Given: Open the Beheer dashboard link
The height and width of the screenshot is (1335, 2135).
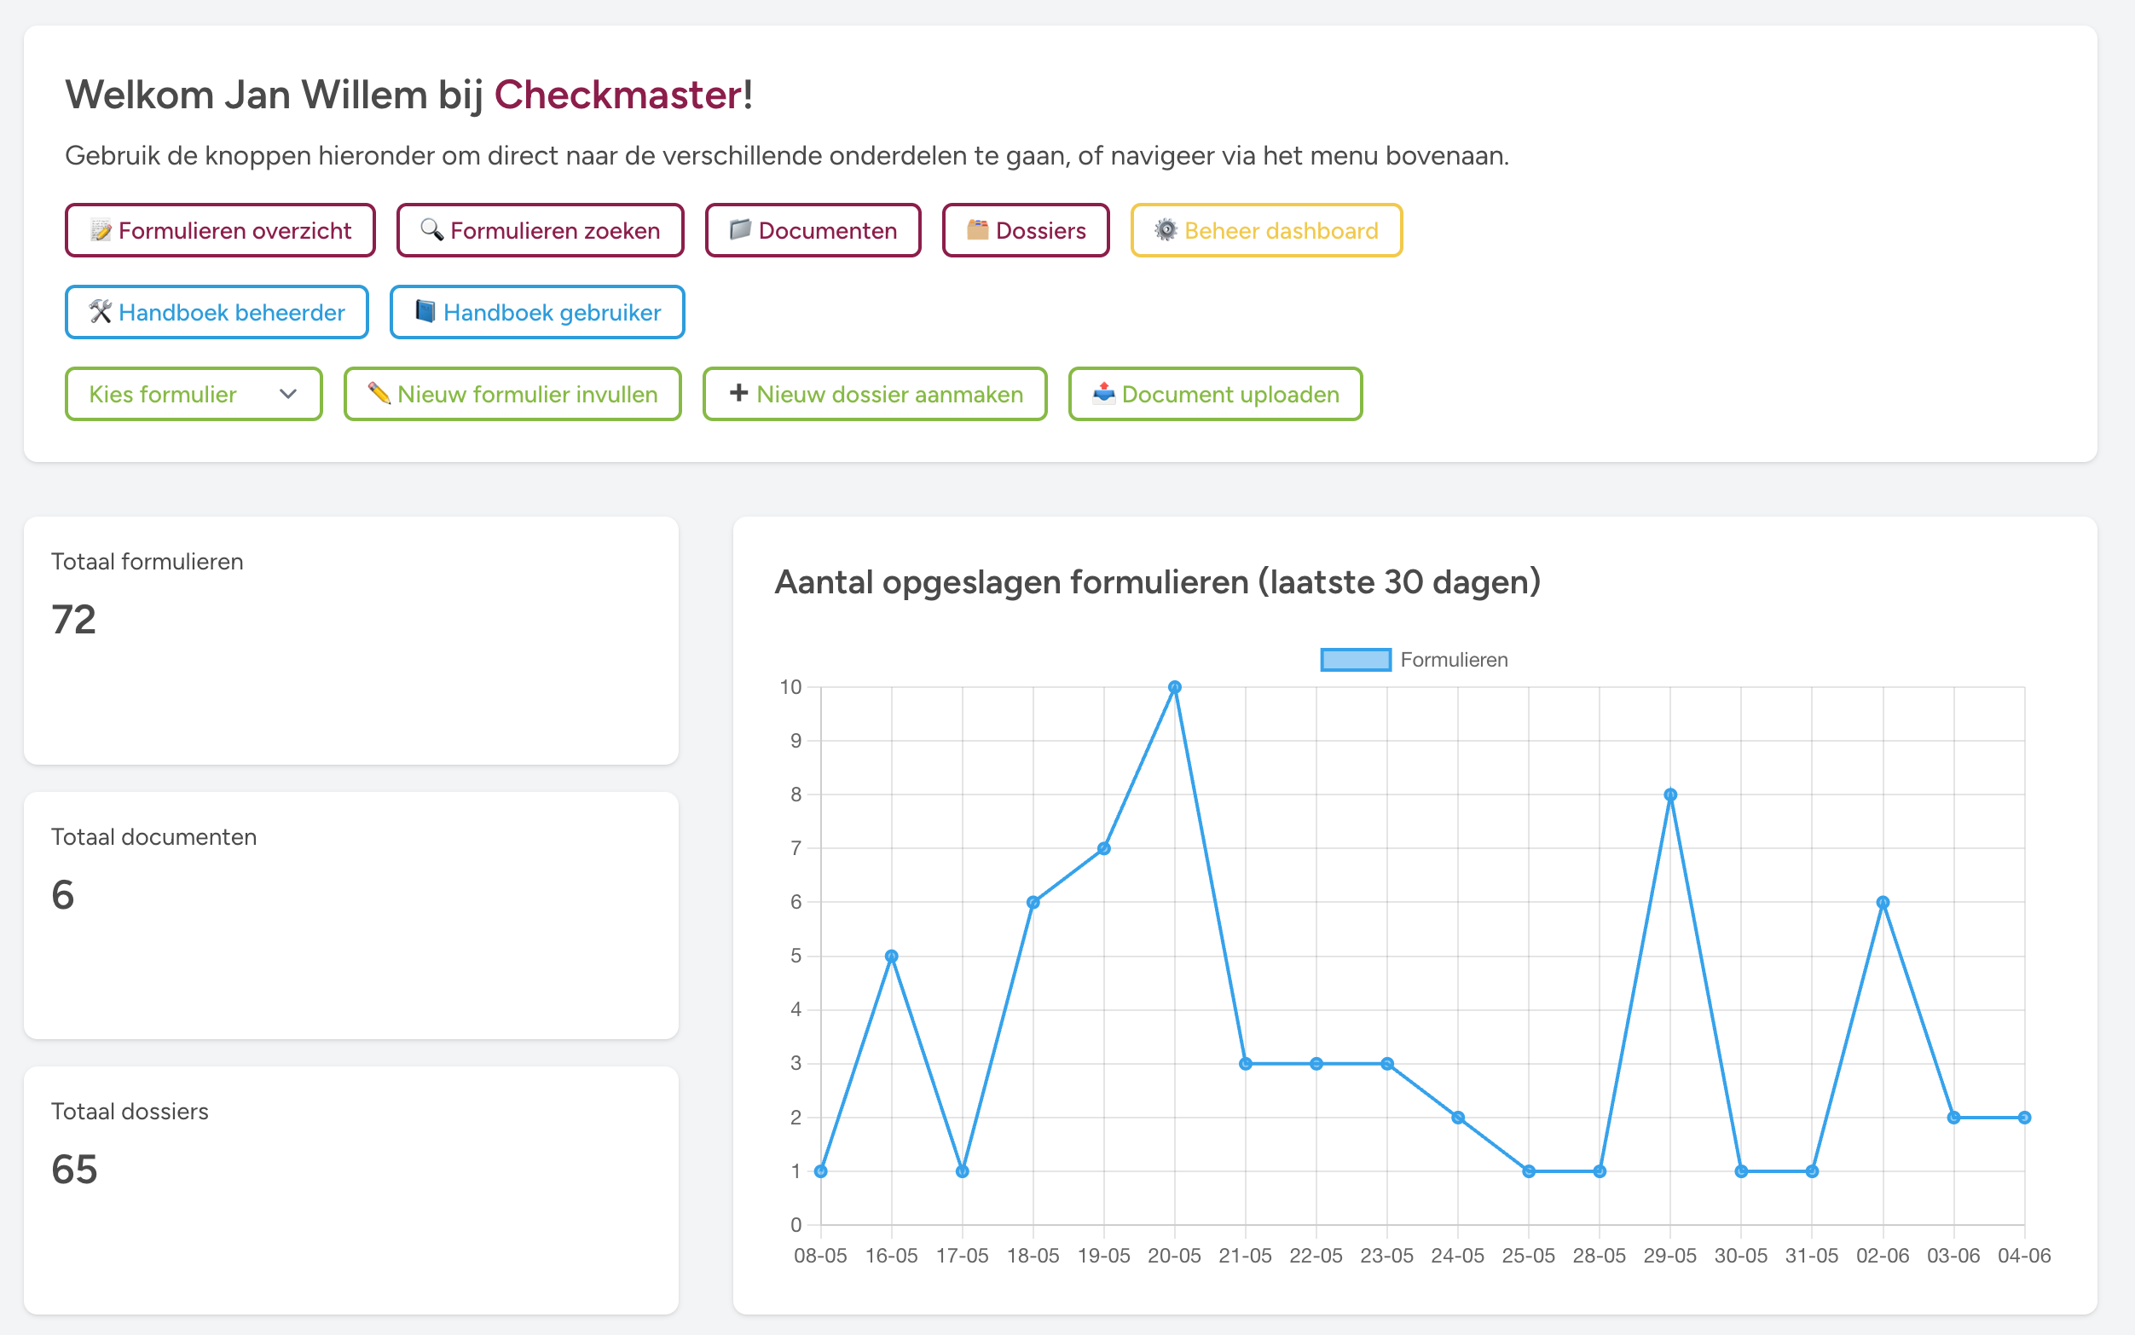Looking at the screenshot, I should coord(1264,230).
